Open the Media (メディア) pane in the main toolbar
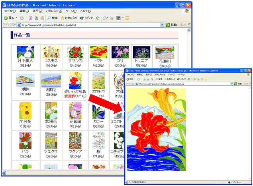 coord(86,18)
